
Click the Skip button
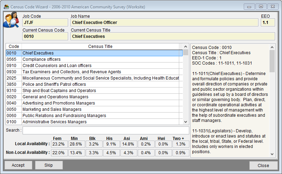point(49,165)
